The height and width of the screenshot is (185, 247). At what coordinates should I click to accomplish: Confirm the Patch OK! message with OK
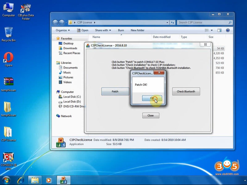coord(152,98)
